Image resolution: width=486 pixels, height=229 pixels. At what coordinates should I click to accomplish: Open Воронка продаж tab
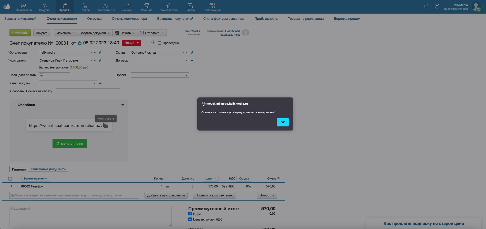[x=347, y=19]
